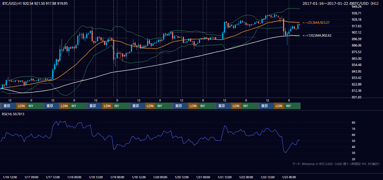
Task: Click RSI axis level 20
Action: click(x=353, y=159)
